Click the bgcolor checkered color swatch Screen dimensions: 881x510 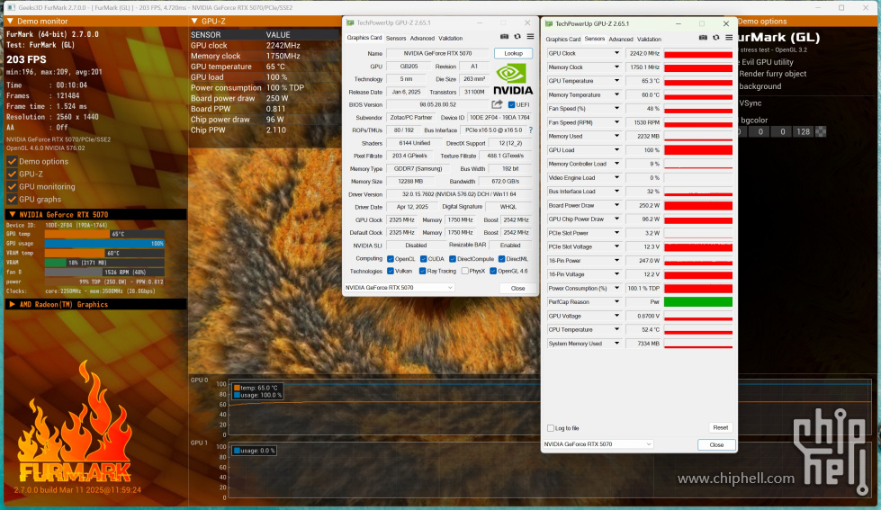click(821, 131)
